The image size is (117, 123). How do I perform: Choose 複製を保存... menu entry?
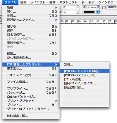31,43
